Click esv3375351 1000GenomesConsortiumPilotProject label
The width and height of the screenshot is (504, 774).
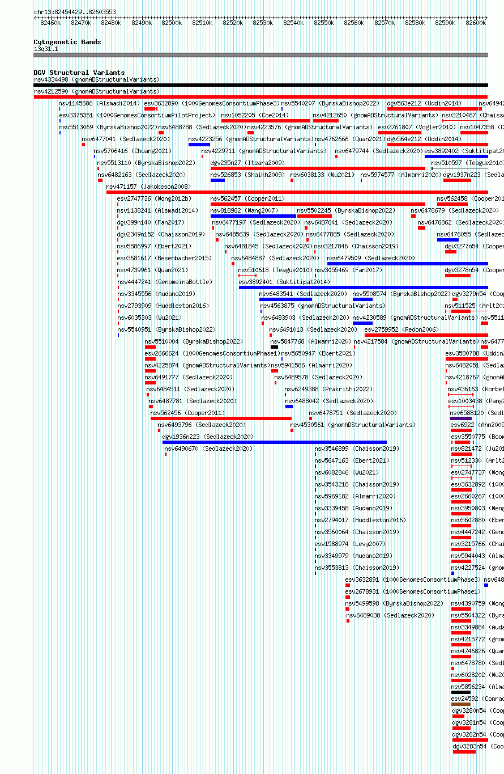click(137, 115)
